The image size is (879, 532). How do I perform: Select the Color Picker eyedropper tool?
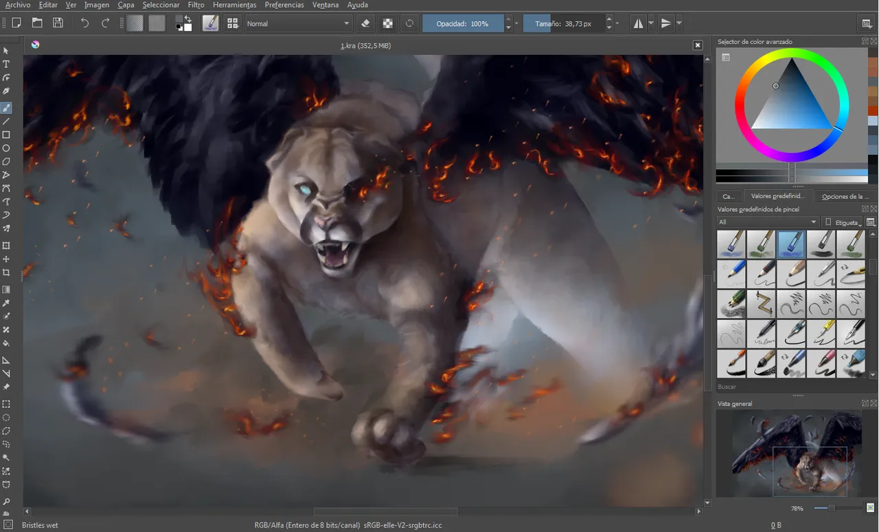(x=6, y=303)
